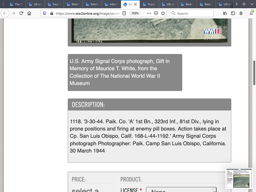Click the site security padlock

51,13
